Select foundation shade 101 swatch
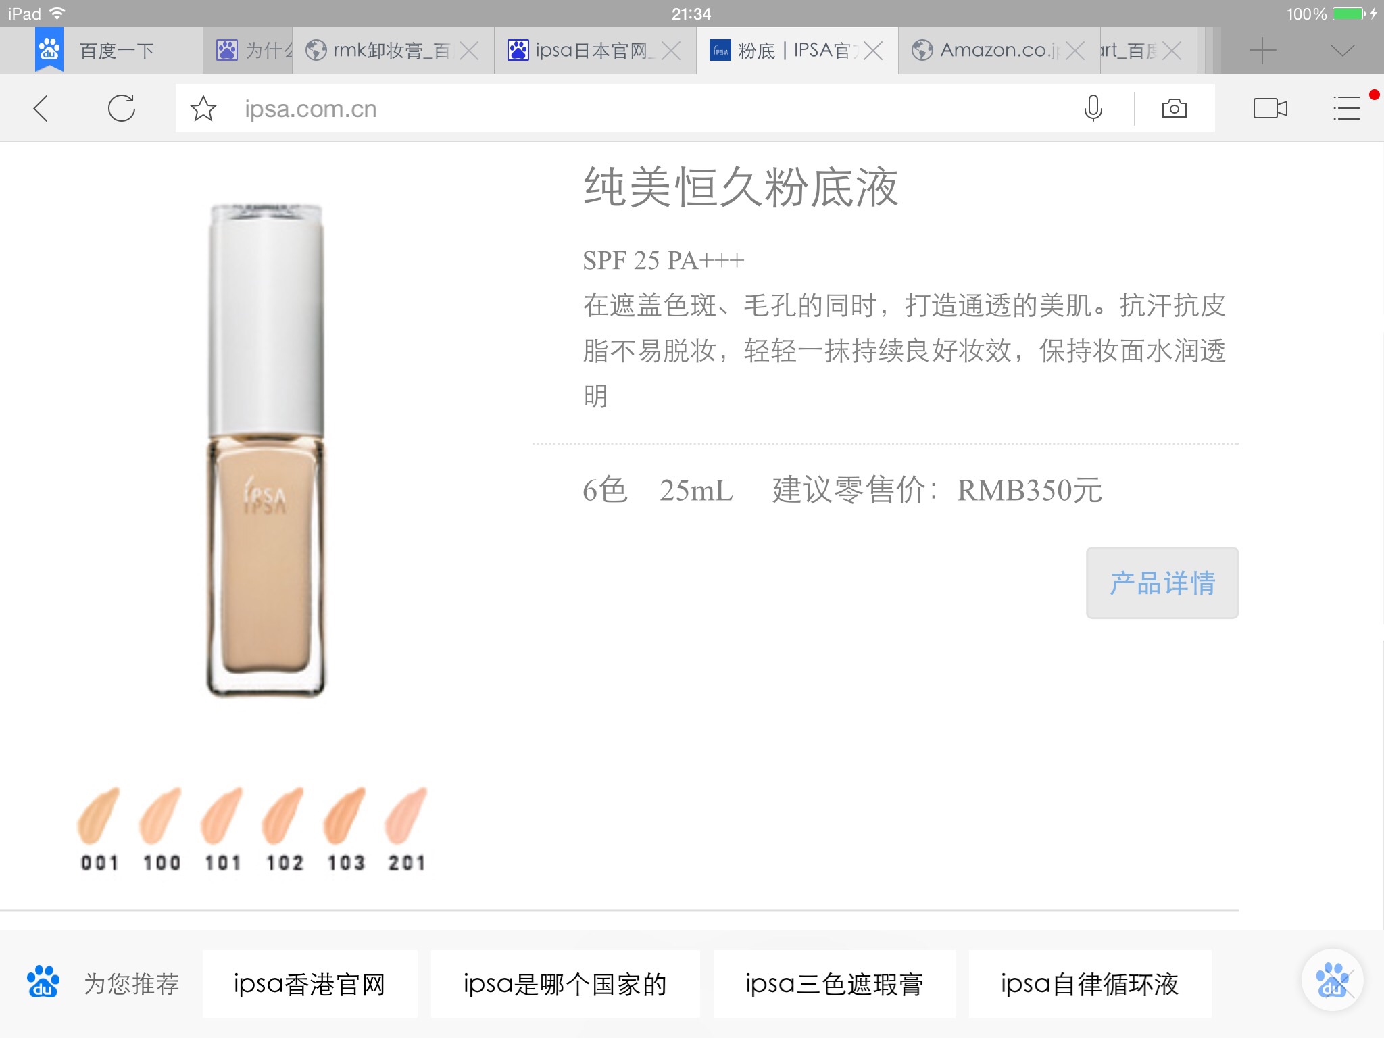 pyautogui.click(x=222, y=829)
